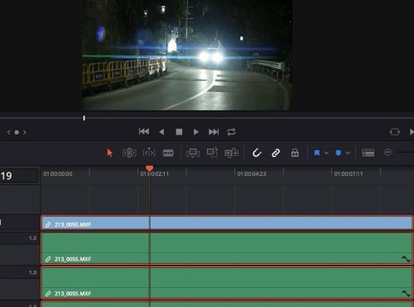The height and width of the screenshot is (307, 414).
Task: Activate the Trim Edit mode tool
Action: [129, 153]
